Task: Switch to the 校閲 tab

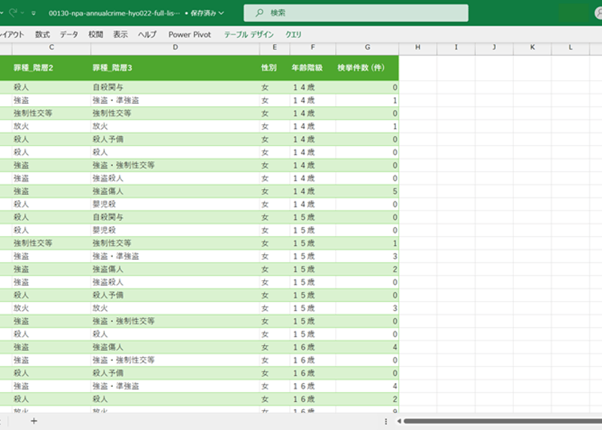Action: coord(96,35)
